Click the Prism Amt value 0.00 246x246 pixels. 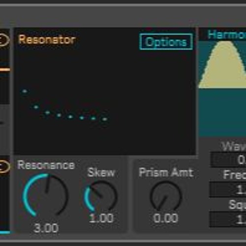166,218
